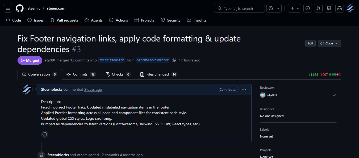Screen dimensions: 359x158
Task: Click the Contributor badge
Action: (x=228, y=90)
